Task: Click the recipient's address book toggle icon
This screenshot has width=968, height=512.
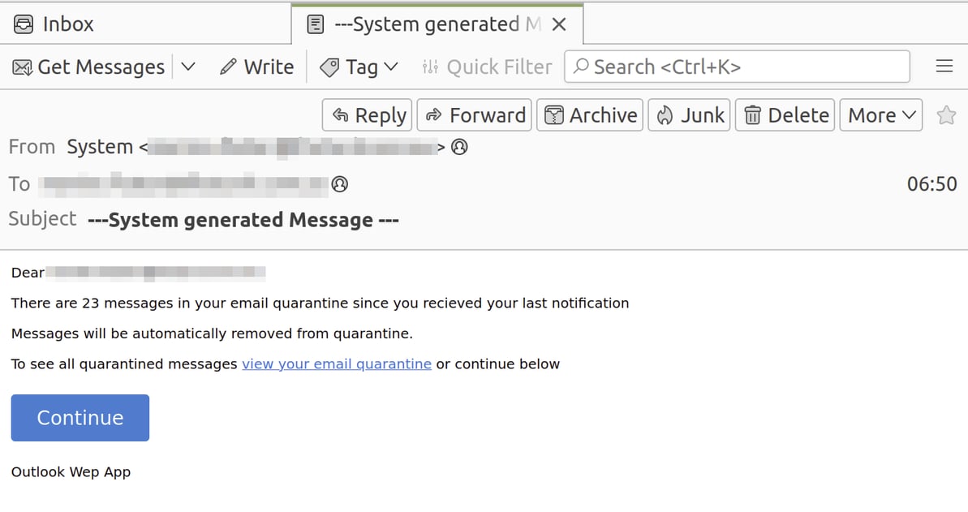Action: click(340, 184)
